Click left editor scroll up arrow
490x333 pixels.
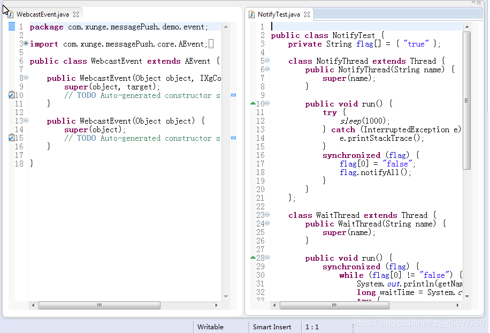[226, 27]
